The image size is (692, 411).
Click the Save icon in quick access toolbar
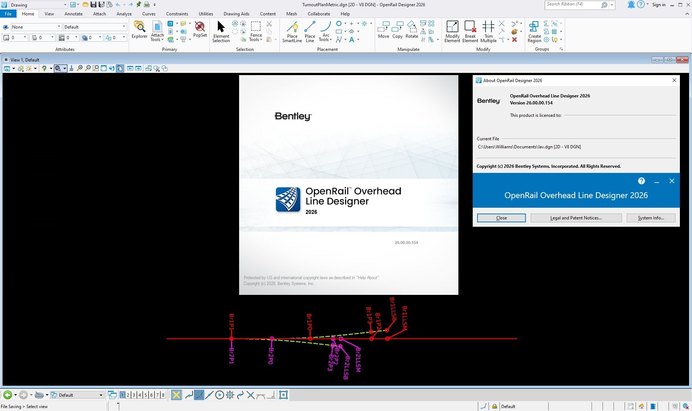click(93, 4)
